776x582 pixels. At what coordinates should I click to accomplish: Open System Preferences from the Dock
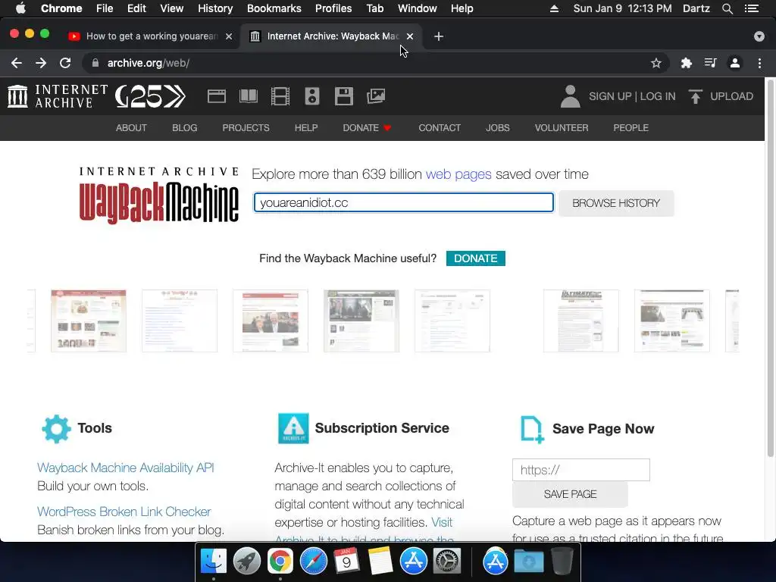pos(447,562)
